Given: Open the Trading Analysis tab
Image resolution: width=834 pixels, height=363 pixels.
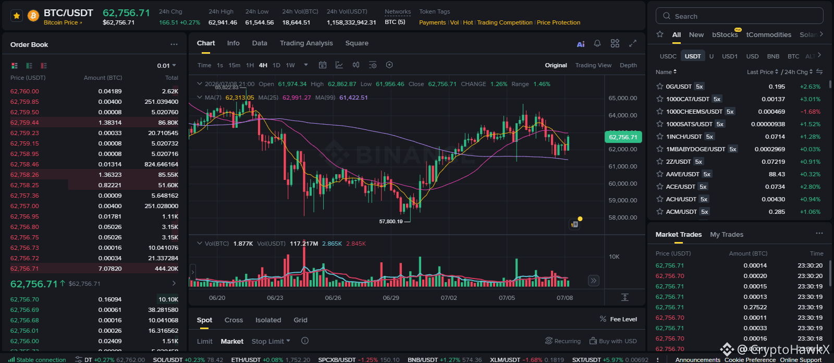Looking at the screenshot, I should (306, 43).
